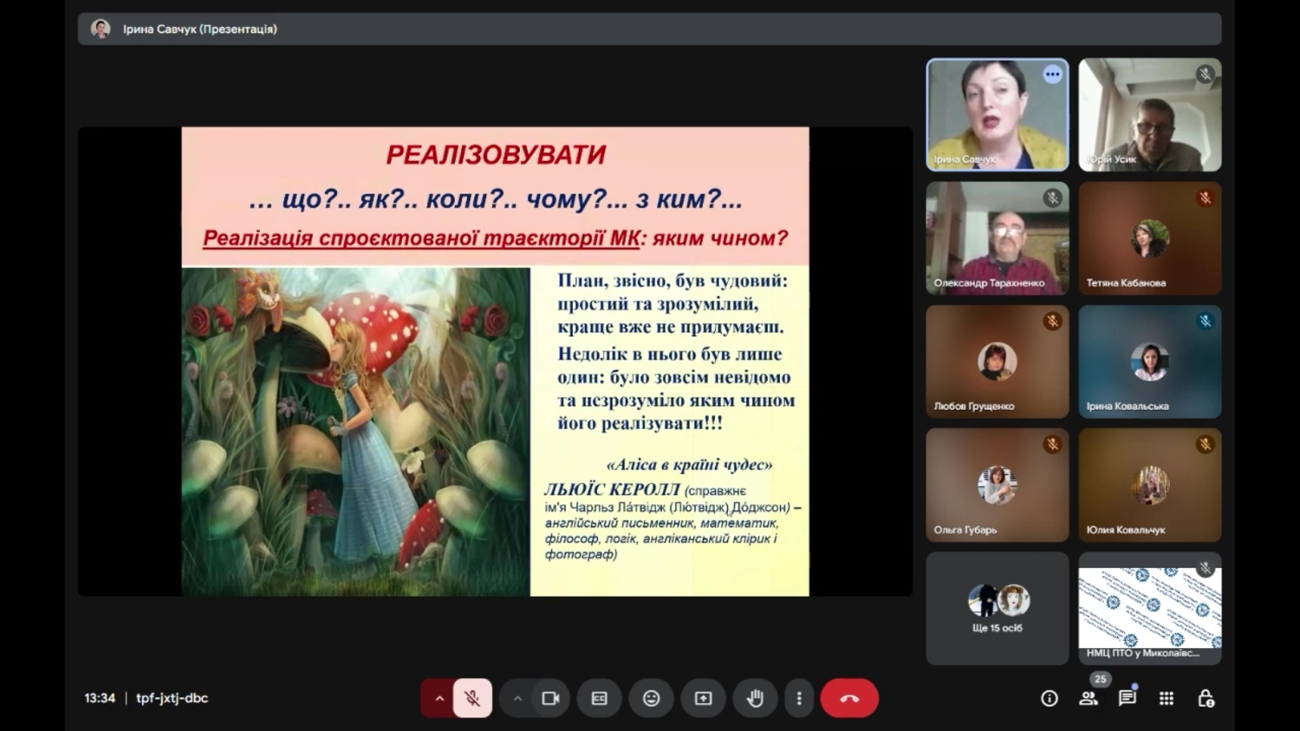Show meeting details info icon
The width and height of the screenshot is (1300, 731).
pos(1050,698)
